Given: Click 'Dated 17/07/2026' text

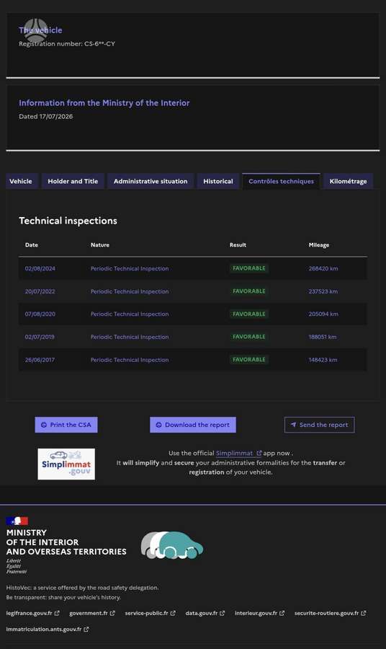Looking at the screenshot, I should [46, 117].
